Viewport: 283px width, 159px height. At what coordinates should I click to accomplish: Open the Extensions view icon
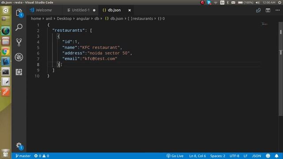tap(19, 72)
